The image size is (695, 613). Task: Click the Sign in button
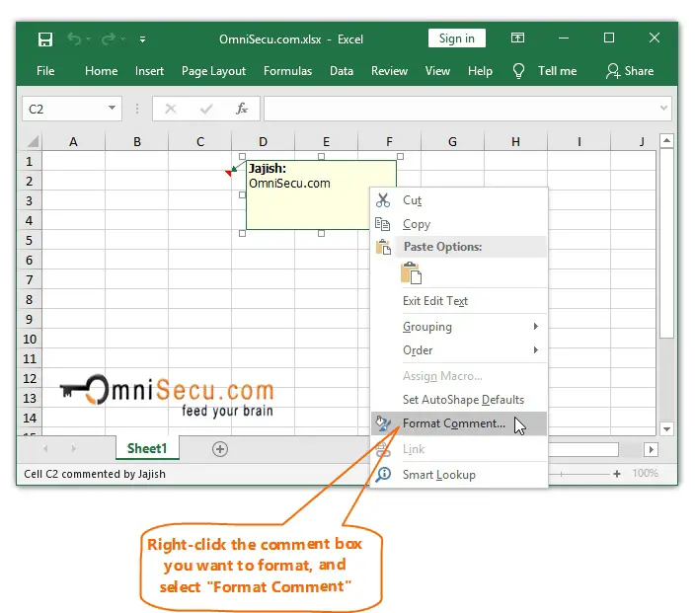tap(456, 38)
